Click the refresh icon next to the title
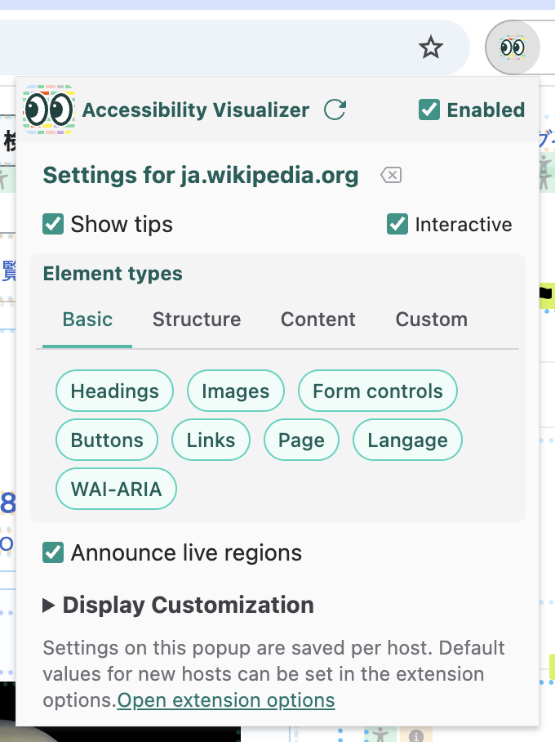Viewport: 555px width, 742px height. pos(335,110)
